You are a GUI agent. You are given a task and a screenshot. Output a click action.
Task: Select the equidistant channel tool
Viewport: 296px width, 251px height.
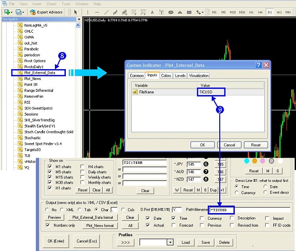(125, 12)
